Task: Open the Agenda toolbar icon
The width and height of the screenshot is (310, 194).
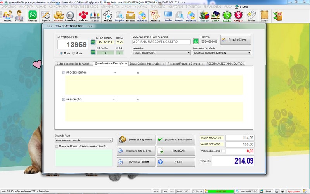Action: pos(46,16)
